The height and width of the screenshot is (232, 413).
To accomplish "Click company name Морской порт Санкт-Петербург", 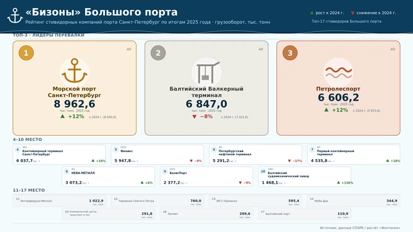I will 74,92.
